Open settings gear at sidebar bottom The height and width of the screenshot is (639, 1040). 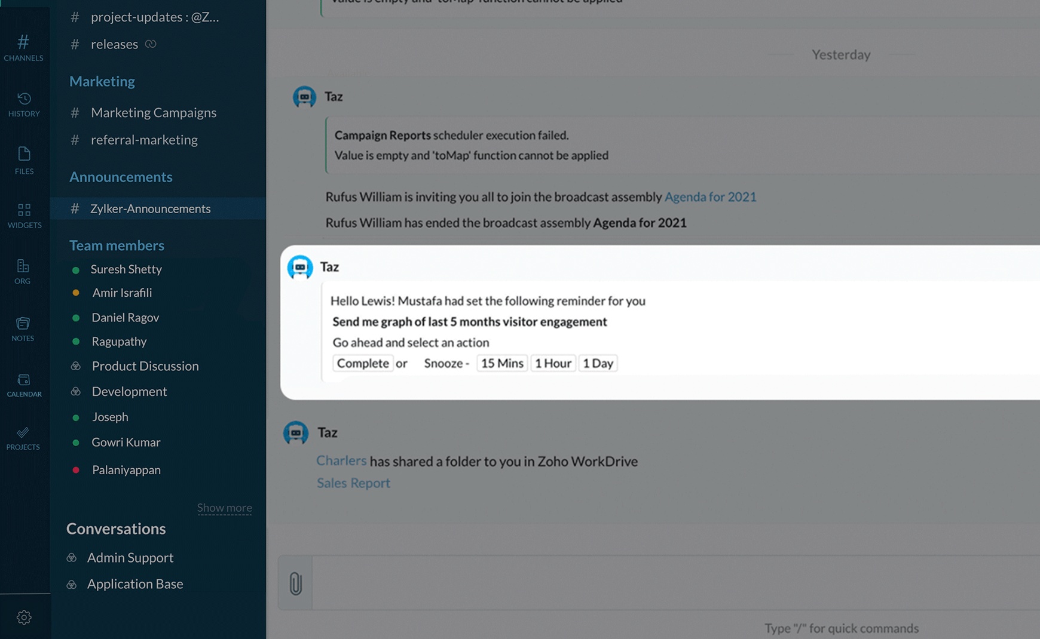[24, 618]
